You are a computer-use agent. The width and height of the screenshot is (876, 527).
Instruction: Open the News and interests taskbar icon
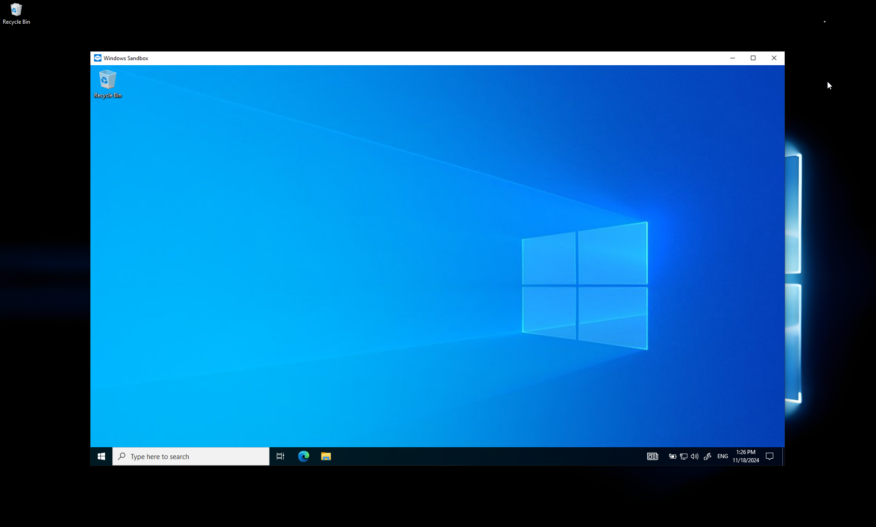pos(653,456)
